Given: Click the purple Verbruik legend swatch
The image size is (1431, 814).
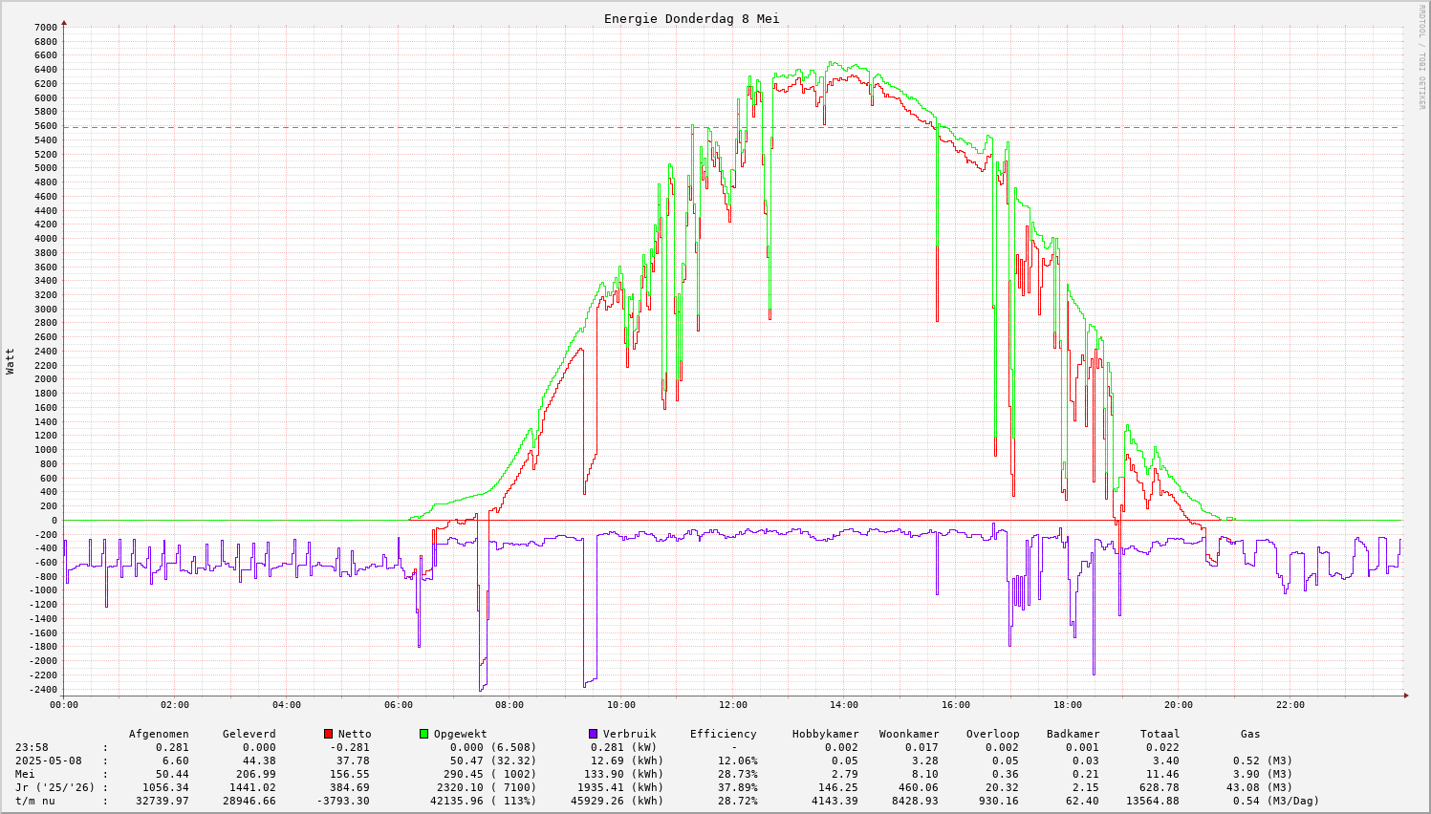Looking at the screenshot, I should 593,734.
